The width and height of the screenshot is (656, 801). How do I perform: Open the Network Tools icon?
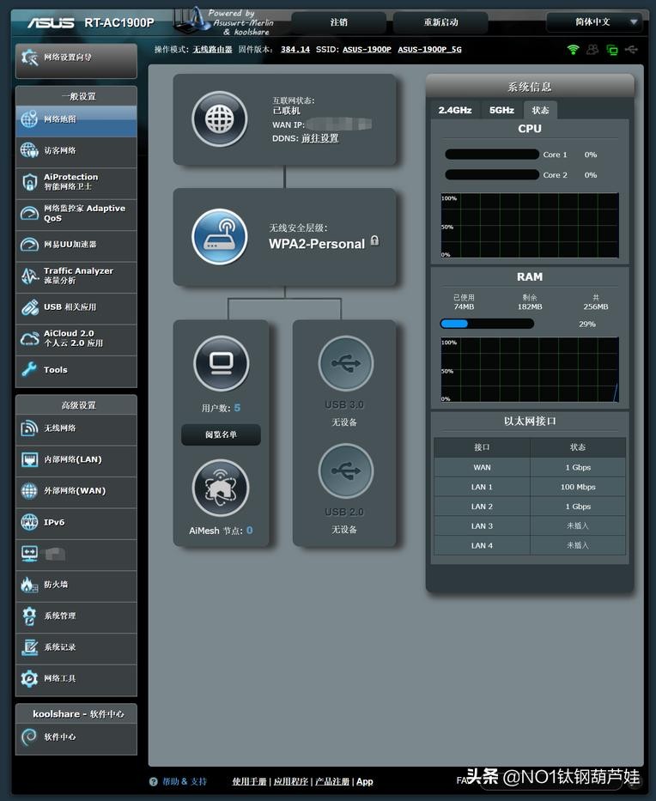point(29,678)
